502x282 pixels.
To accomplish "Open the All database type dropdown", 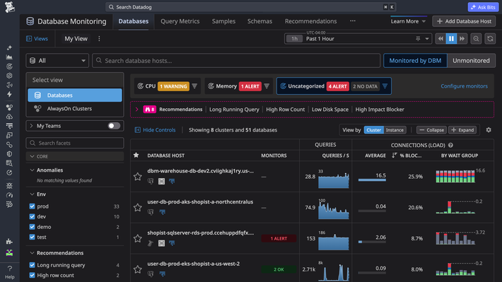I will coord(57,61).
